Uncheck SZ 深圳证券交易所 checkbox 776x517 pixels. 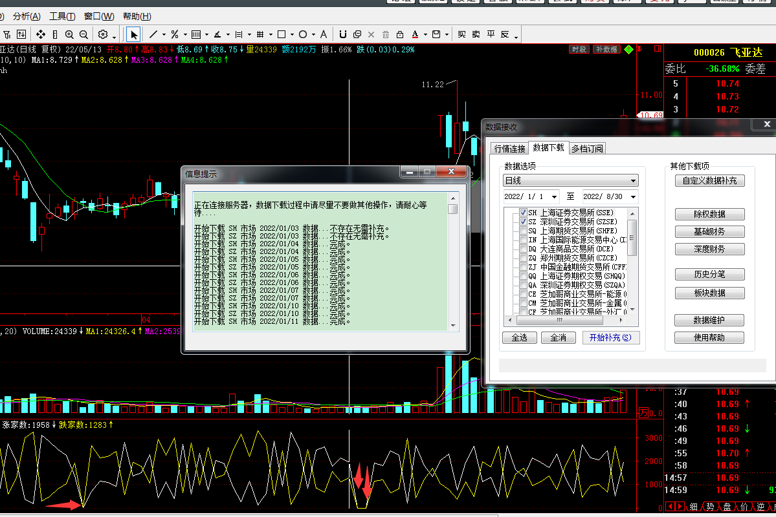coord(523,222)
